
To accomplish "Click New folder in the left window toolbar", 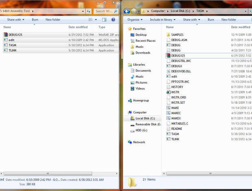I will 53,20.
